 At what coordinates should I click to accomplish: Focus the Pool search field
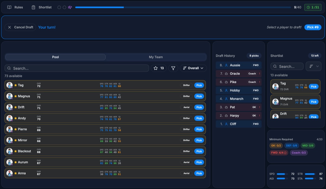77,68
